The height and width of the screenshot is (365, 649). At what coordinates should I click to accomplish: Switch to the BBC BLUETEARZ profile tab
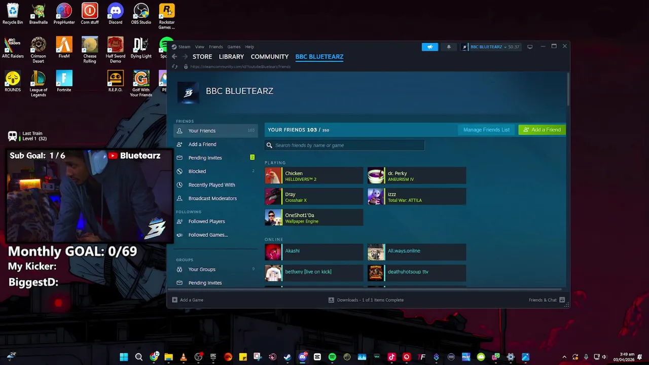tap(319, 57)
